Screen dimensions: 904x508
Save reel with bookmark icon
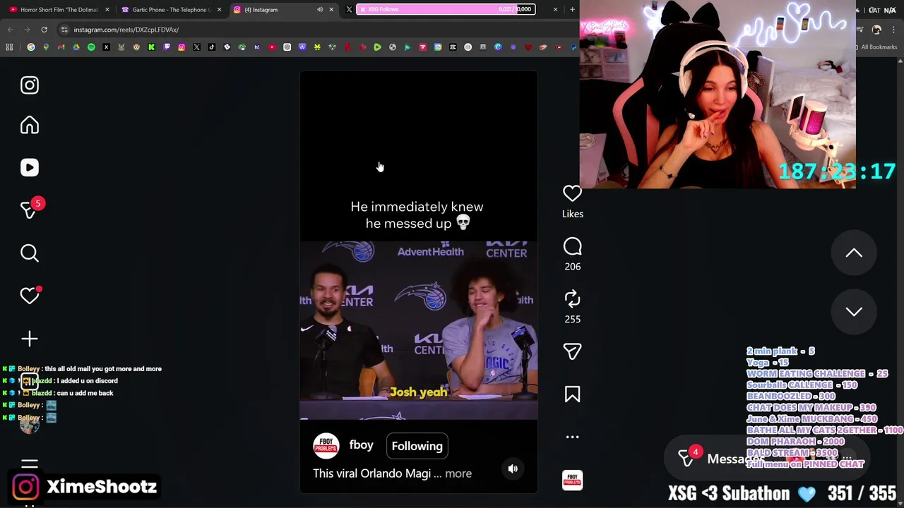[x=572, y=394]
